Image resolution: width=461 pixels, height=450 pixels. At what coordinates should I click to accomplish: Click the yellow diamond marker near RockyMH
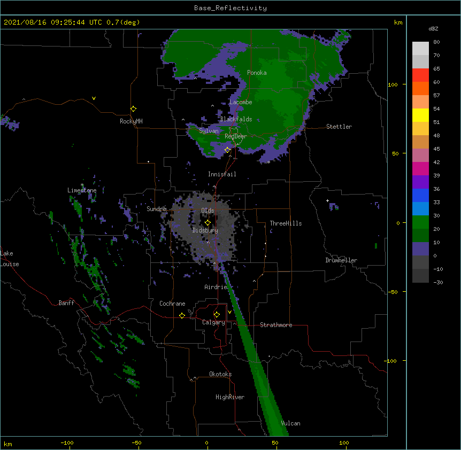tap(134, 109)
